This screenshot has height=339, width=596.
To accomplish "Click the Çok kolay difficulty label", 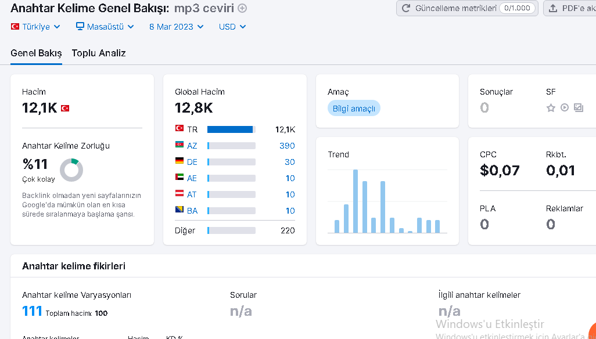I will click(38, 179).
